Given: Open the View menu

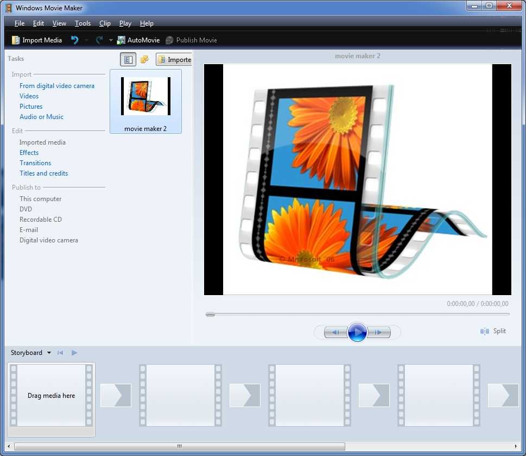Looking at the screenshot, I should coord(59,23).
